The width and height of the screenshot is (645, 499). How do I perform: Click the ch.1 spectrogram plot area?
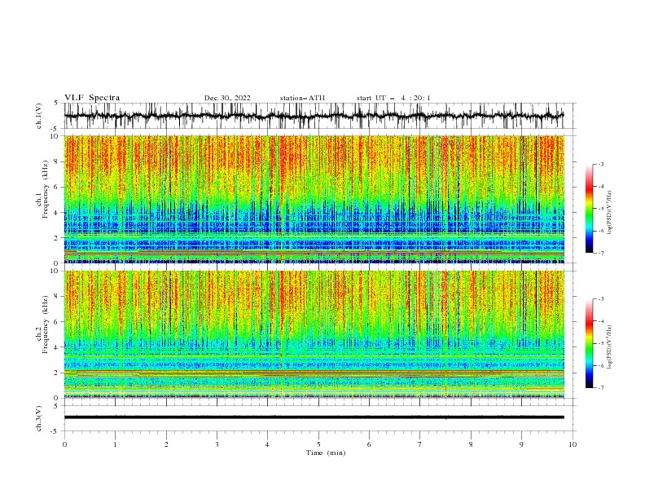[314, 199]
